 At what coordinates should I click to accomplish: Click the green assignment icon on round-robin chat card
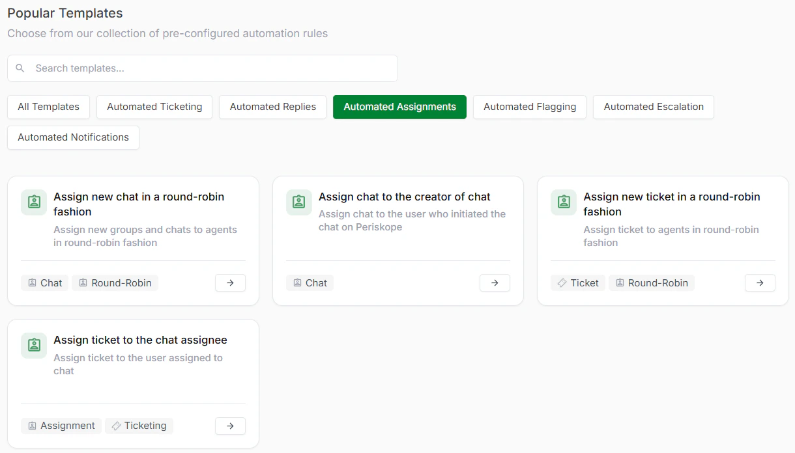33,202
